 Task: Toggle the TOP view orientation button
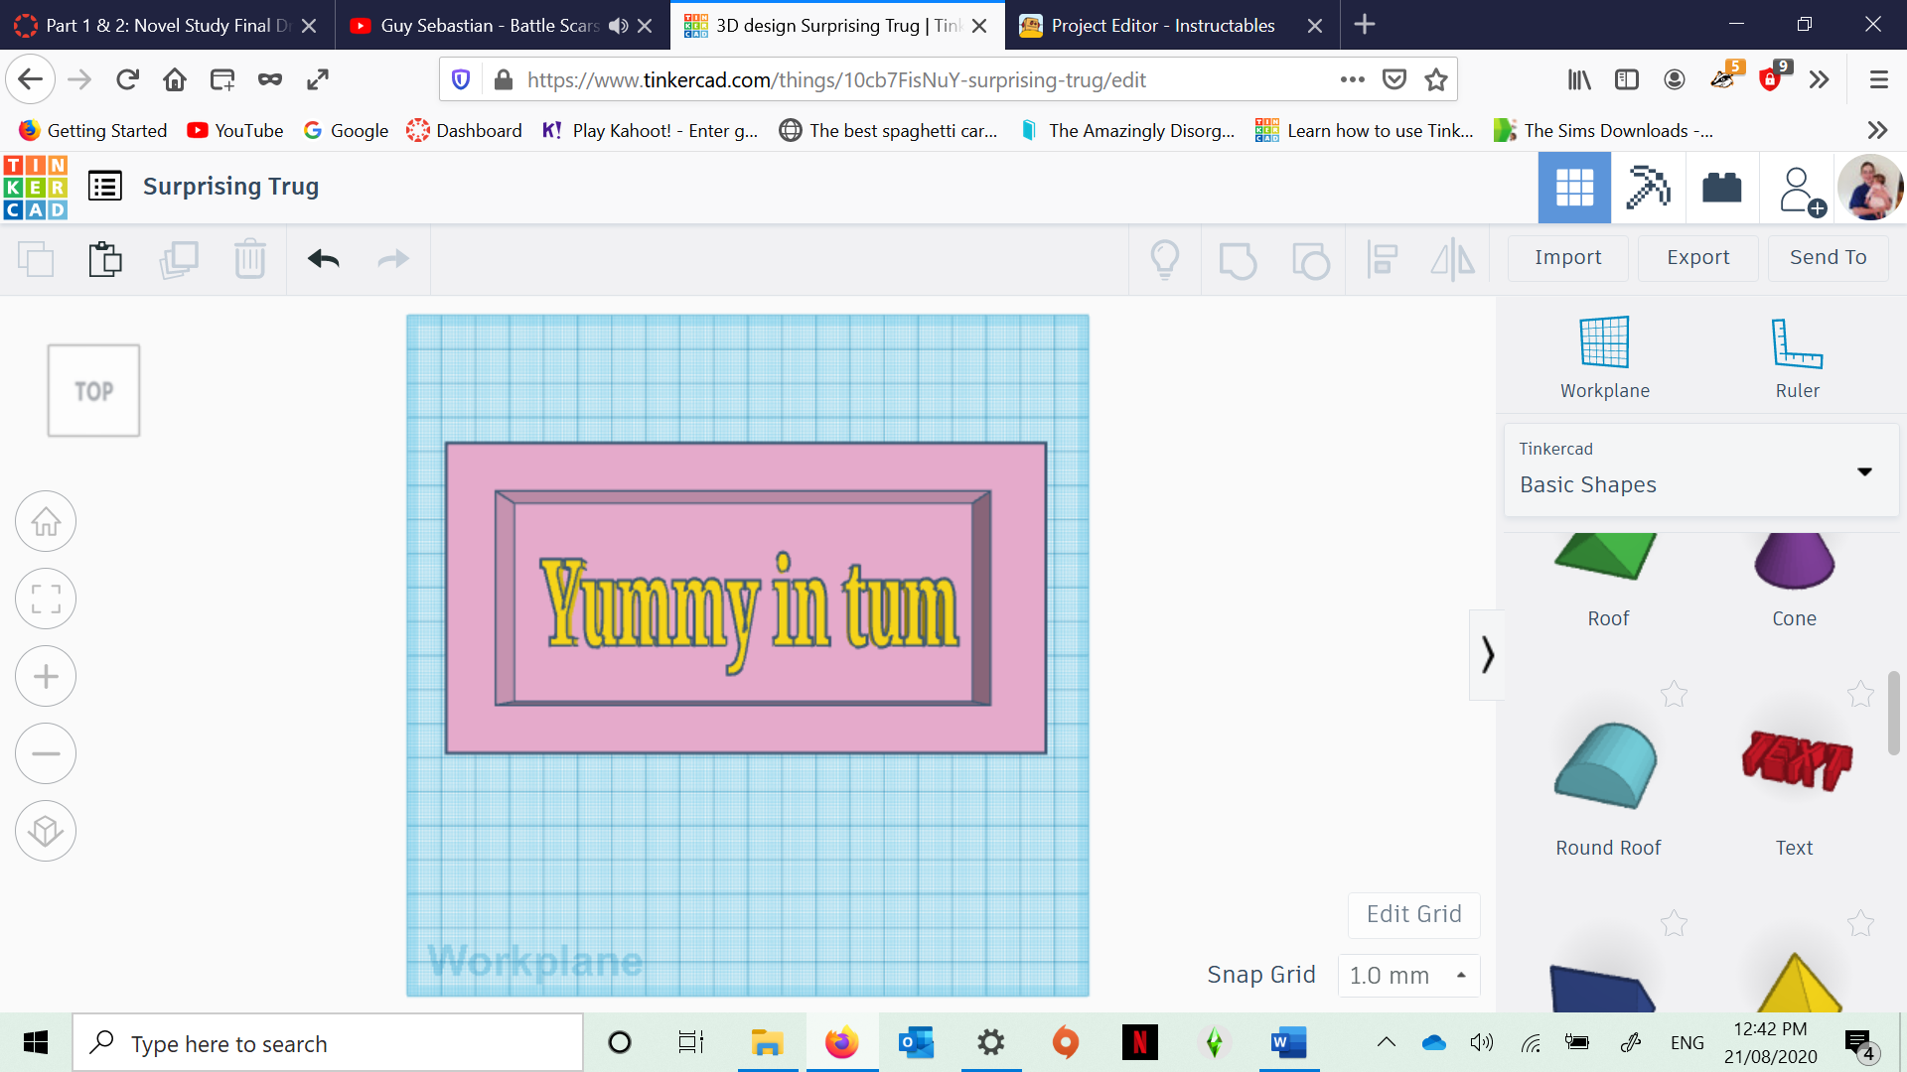[x=94, y=390]
